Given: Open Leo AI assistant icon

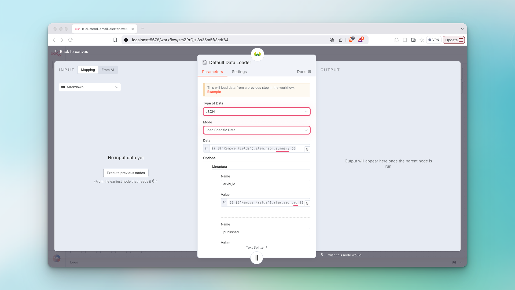Looking at the screenshot, I should coord(422,40).
